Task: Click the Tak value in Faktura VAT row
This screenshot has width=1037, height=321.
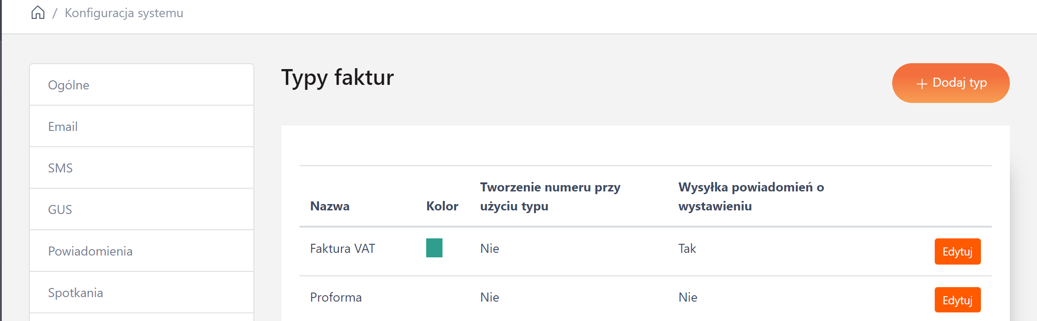Action: click(687, 249)
